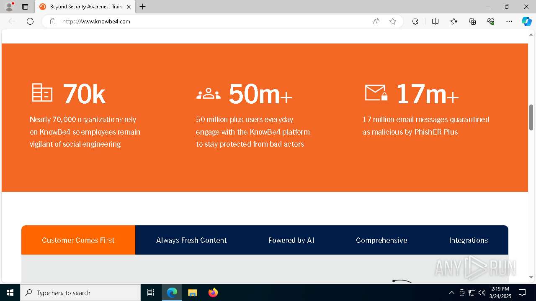Open the tab actions menu icon

pyautogui.click(x=25, y=7)
